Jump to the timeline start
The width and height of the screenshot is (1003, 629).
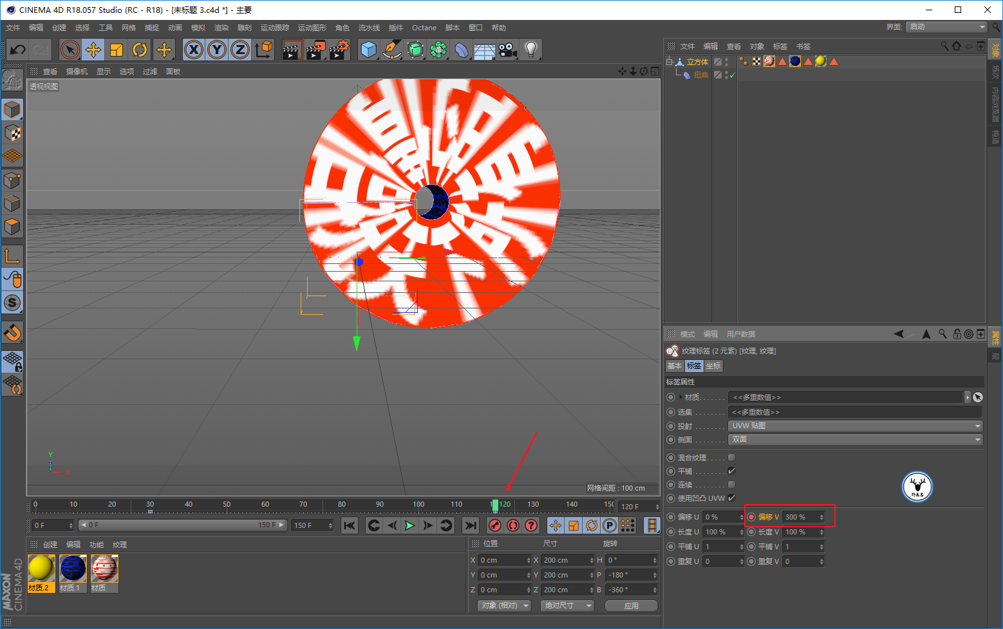350,525
